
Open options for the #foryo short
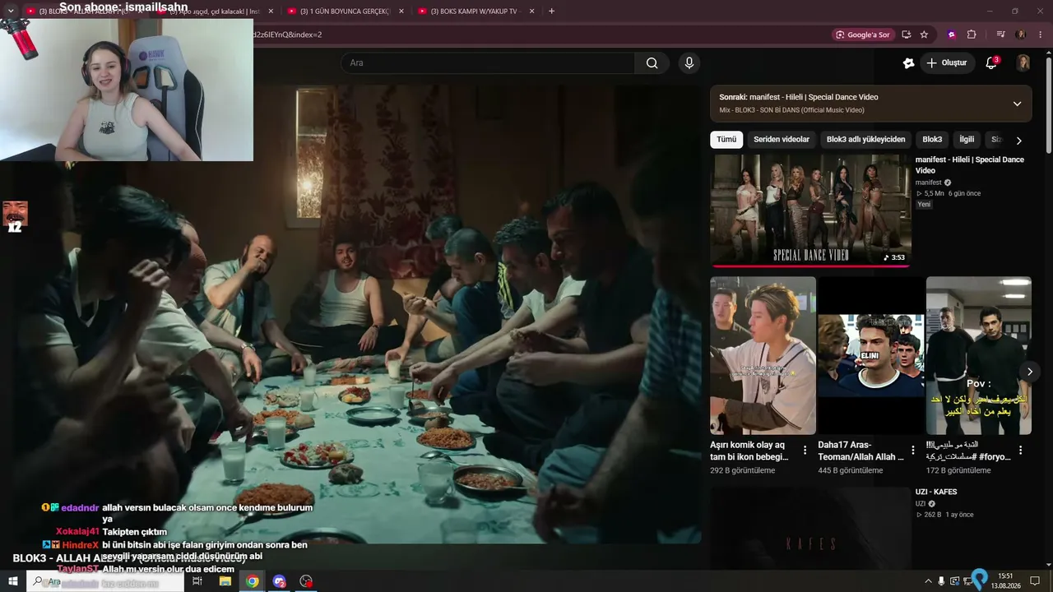pyautogui.click(x=1020, y=451)
